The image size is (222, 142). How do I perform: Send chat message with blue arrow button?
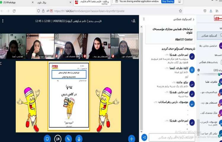144,137
